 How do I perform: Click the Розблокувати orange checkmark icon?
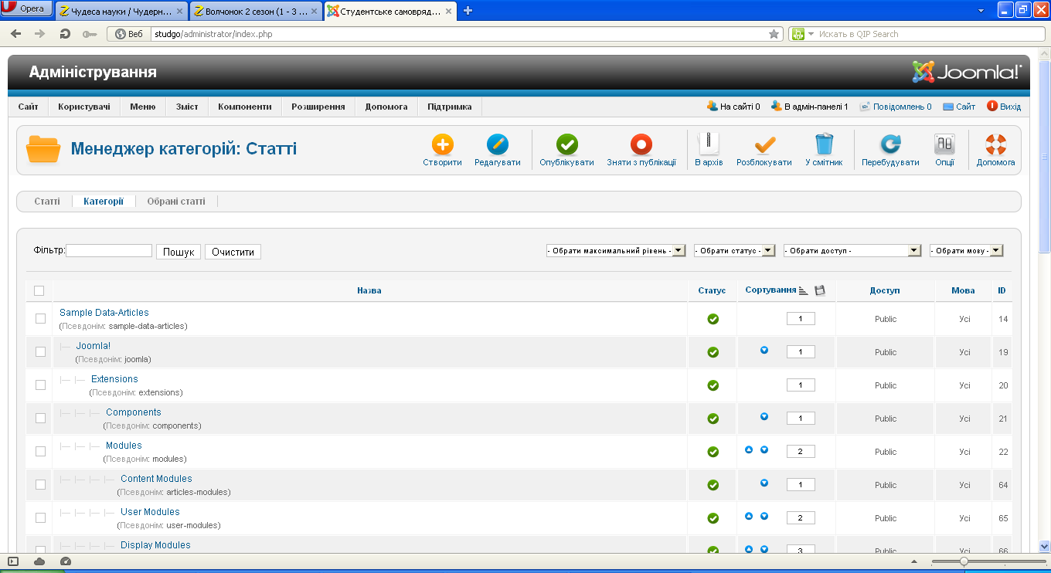click(x=764, y=144)
